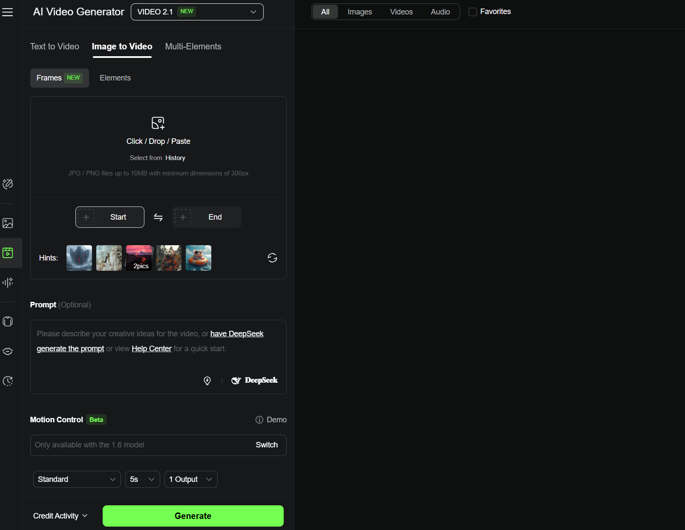
Task: Open the hamburger menu icon
Action: (8, 12)
